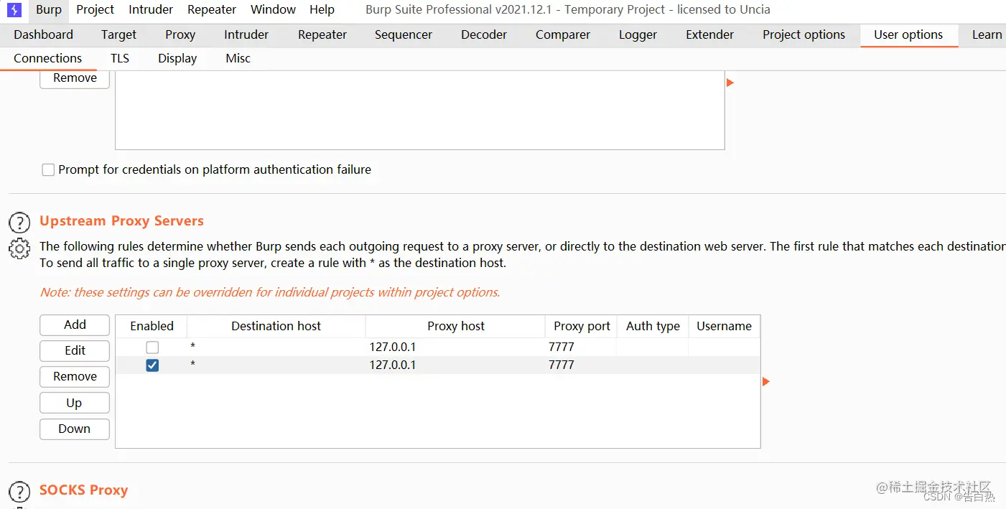
Task: Open the Window menu
Action: pyautogui.click(x=273, y=9)
